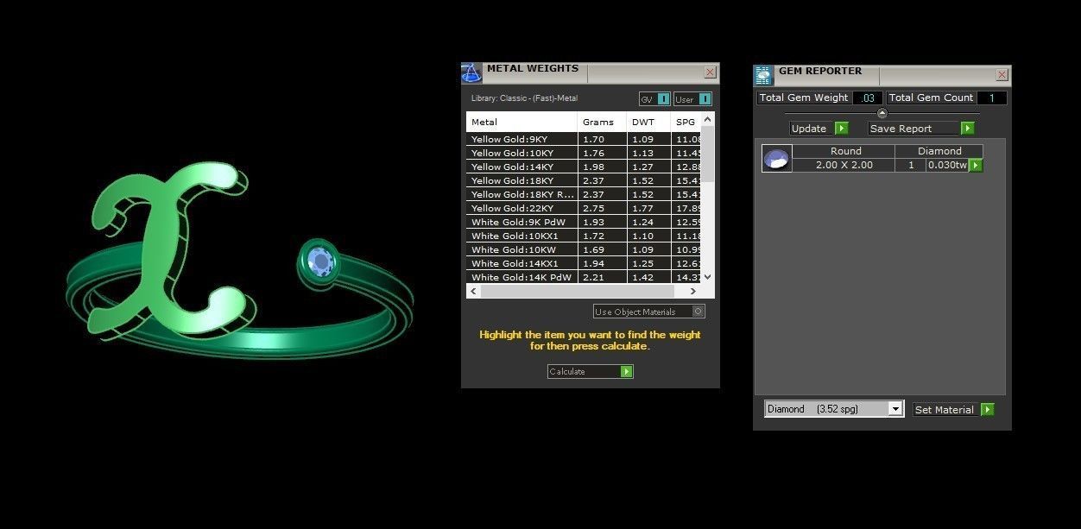Enable the Use Object Materials option
The image size is (1081, 529).
click(x=699, y=312)
